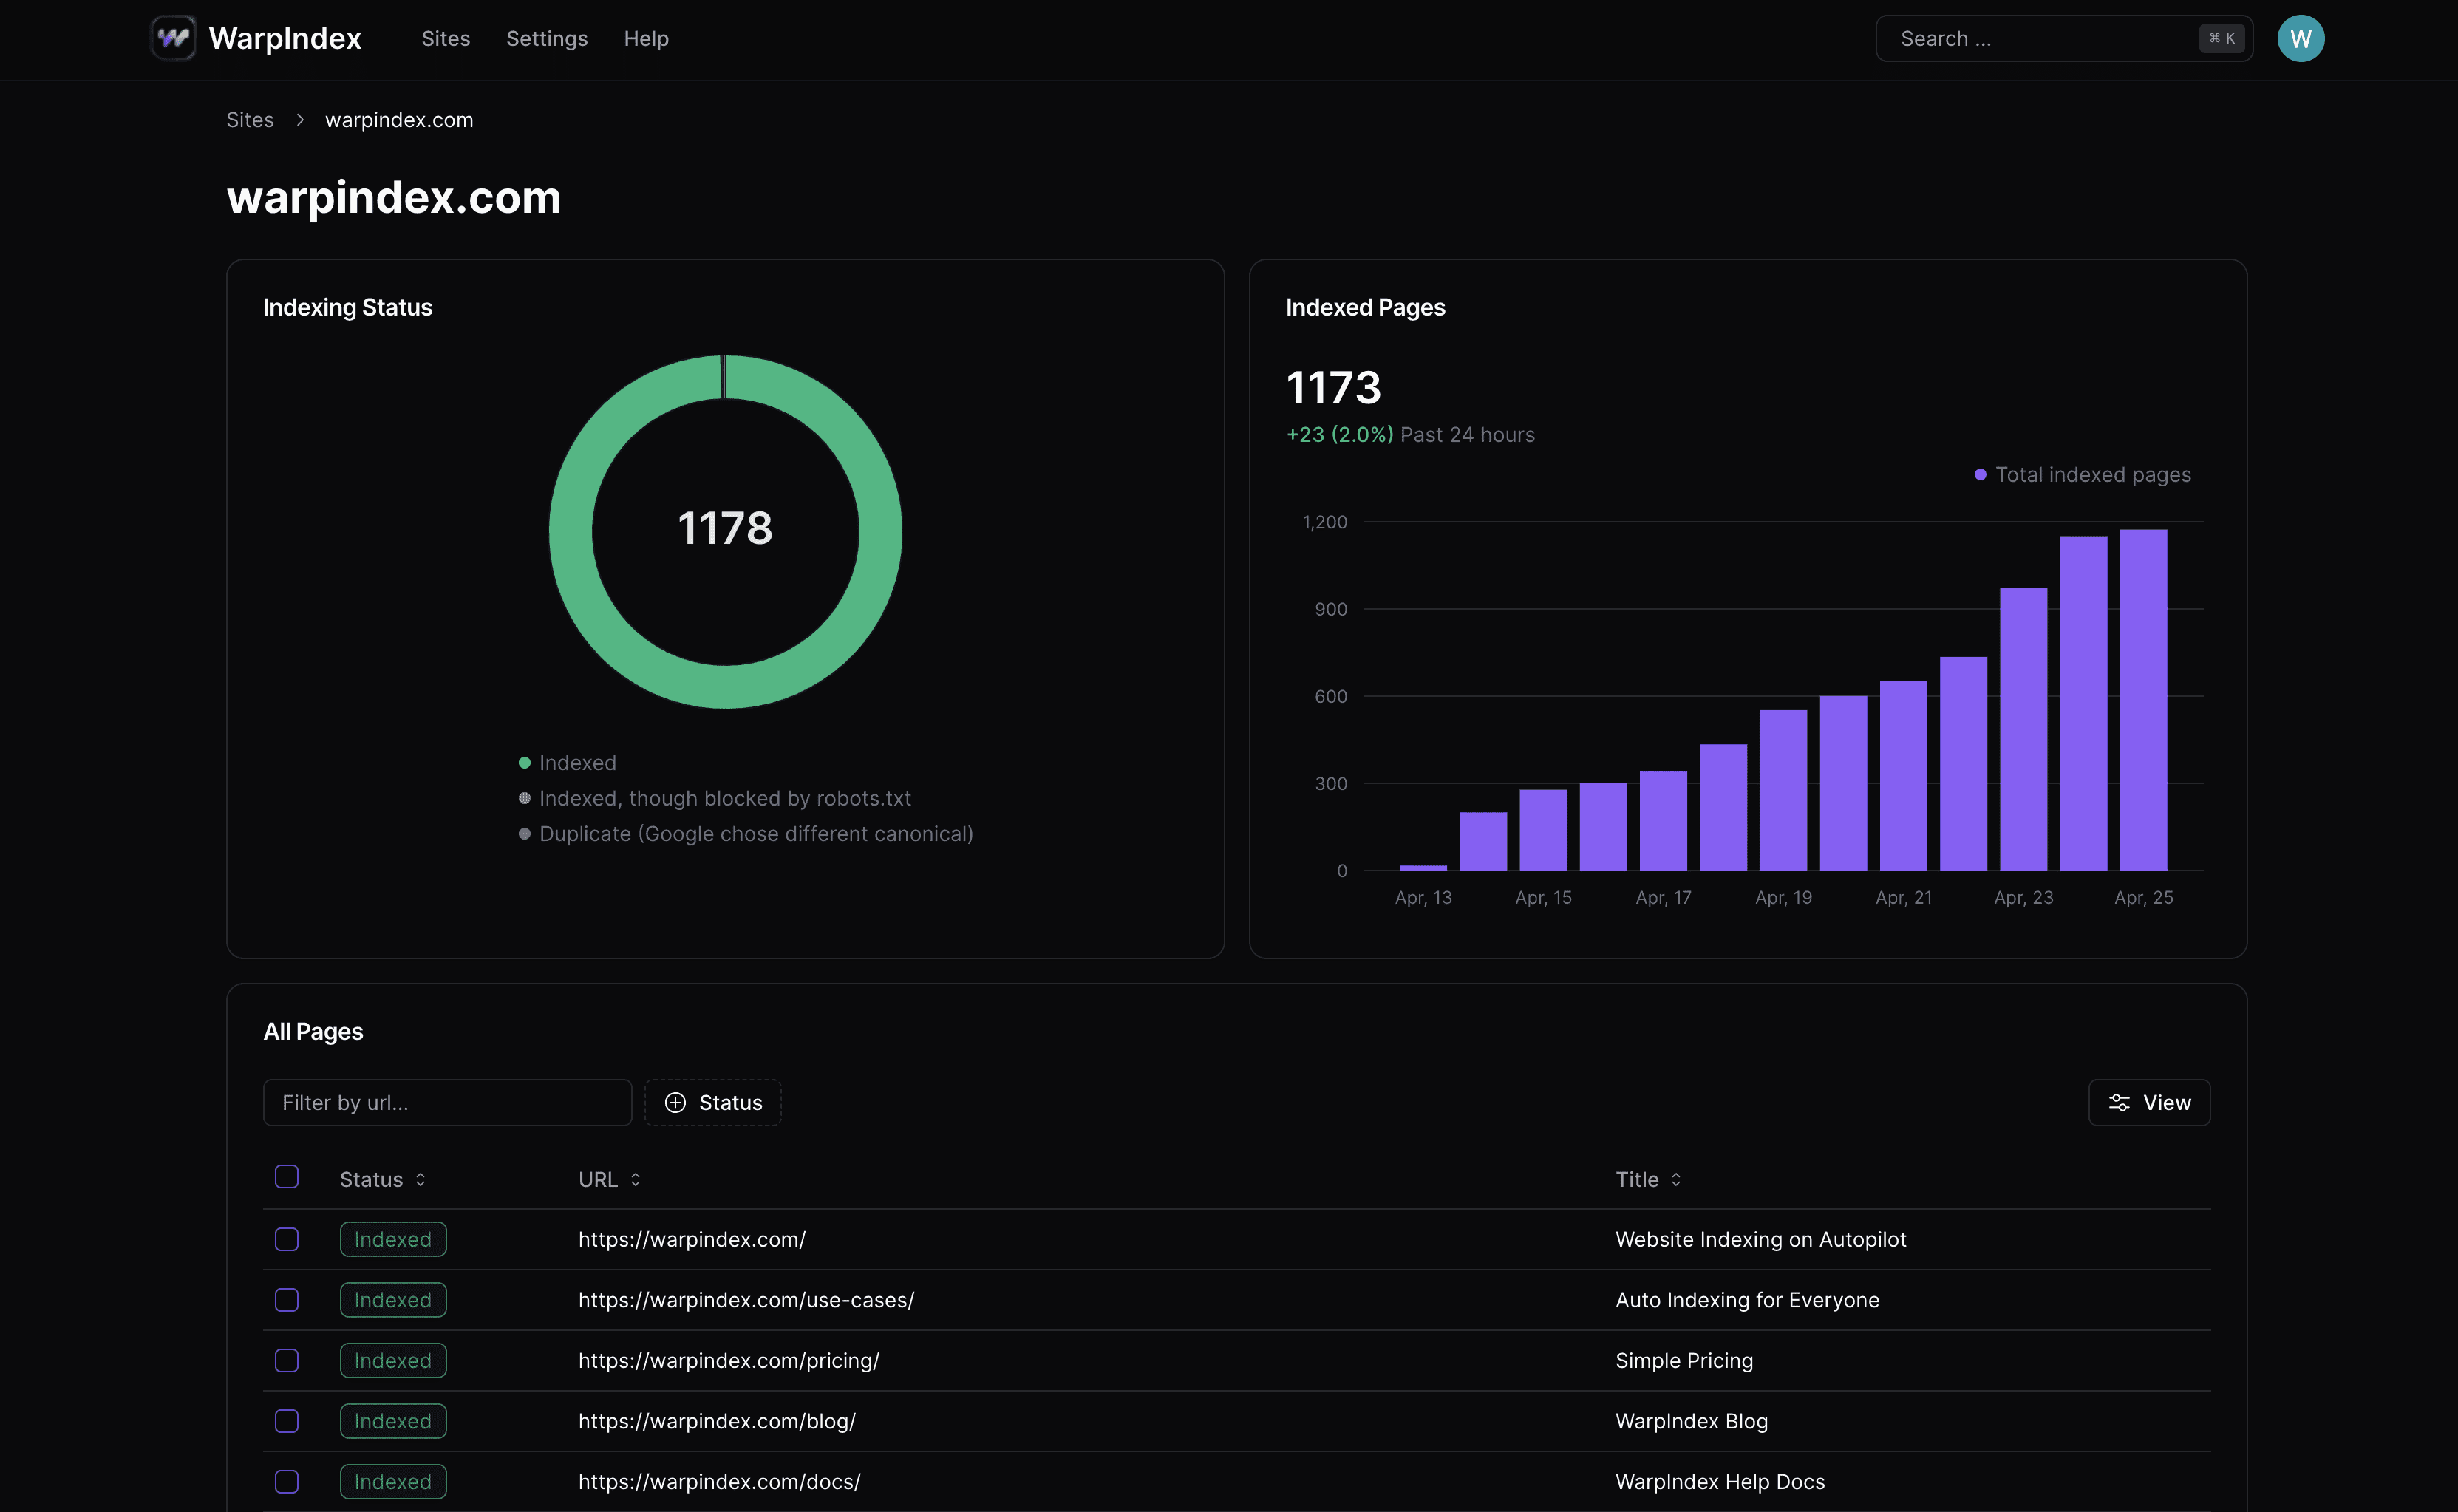Toggle the select-all checkbox in table header
The image size is (2458, 1512).
pyautogui.click(x=287, y=1177)
